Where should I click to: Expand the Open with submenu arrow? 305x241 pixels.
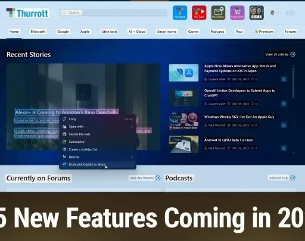tap(132, 127)
